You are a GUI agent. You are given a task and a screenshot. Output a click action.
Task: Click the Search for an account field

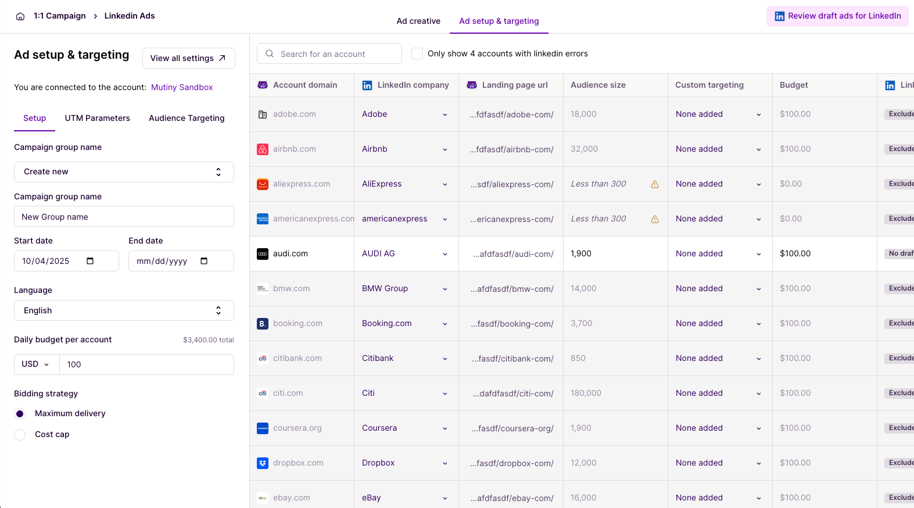coord(329,53)
